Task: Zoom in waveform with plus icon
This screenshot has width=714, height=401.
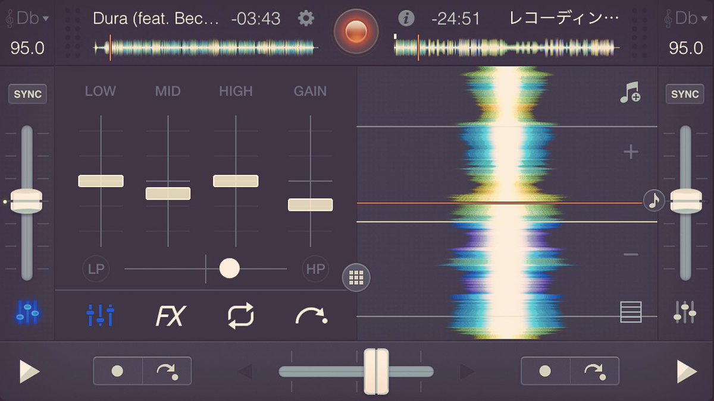Action: (631, 152)
